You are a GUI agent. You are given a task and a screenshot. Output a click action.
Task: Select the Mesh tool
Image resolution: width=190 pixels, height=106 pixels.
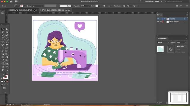3,57
